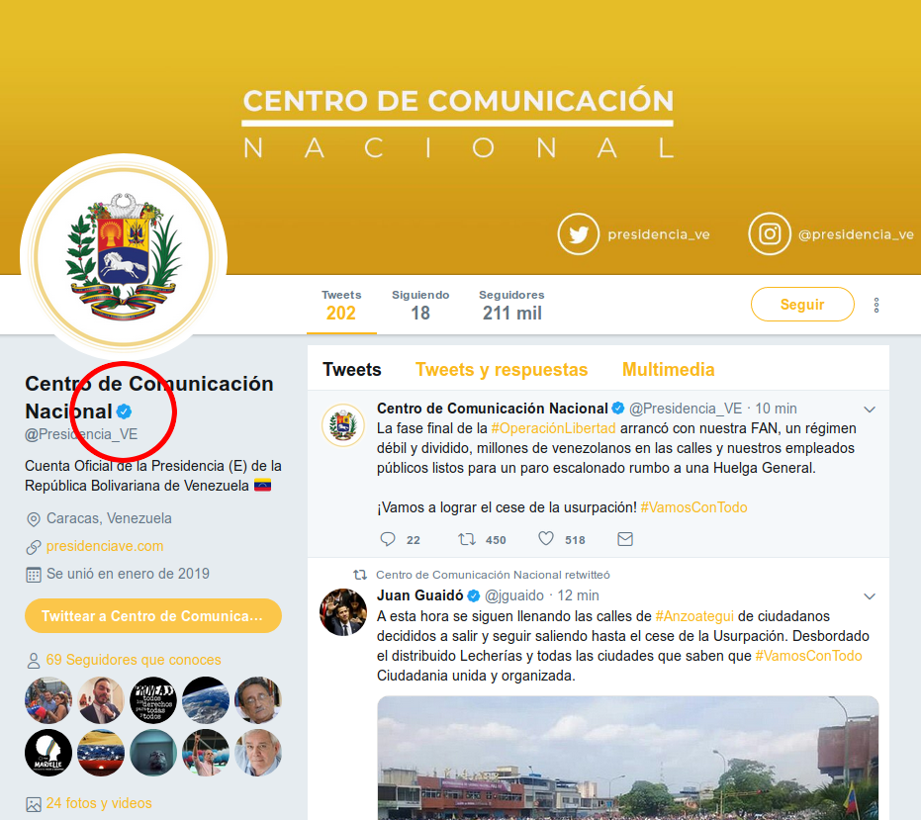Screen dimensions: 921x820
Task: Retweet the OperaciónLibertad tweet
Action: click(467, 539)
